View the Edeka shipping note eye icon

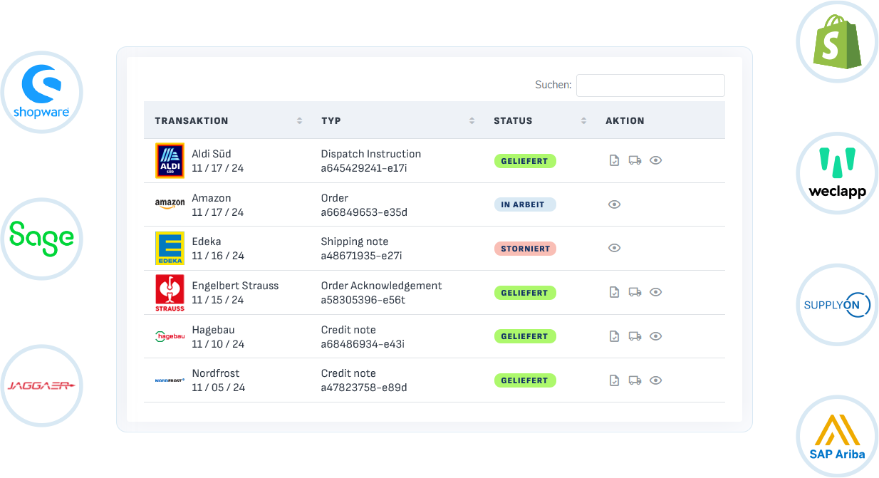pyautogui.click(x=614, y=248)
